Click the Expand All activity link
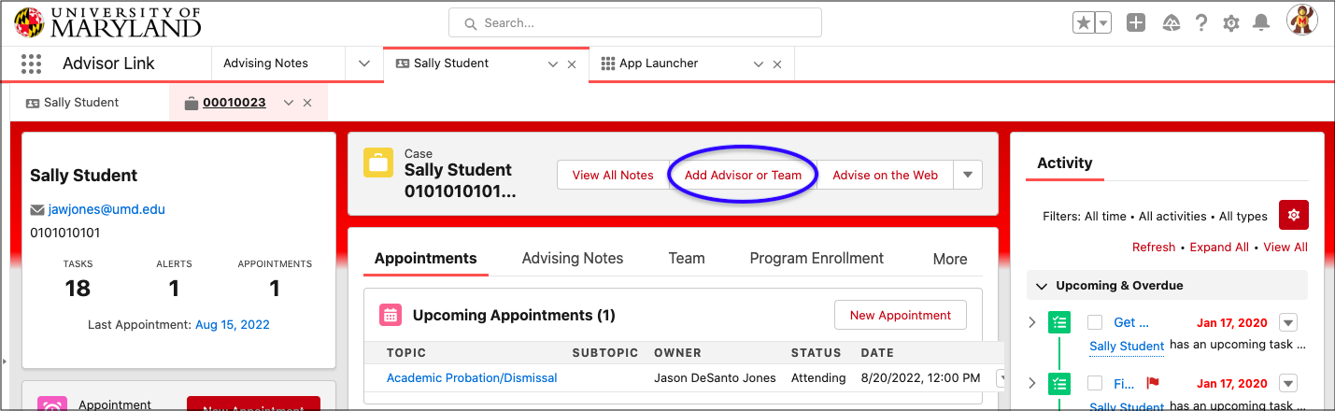The width and height of the screenshot is (1335, 411). 1218,247
